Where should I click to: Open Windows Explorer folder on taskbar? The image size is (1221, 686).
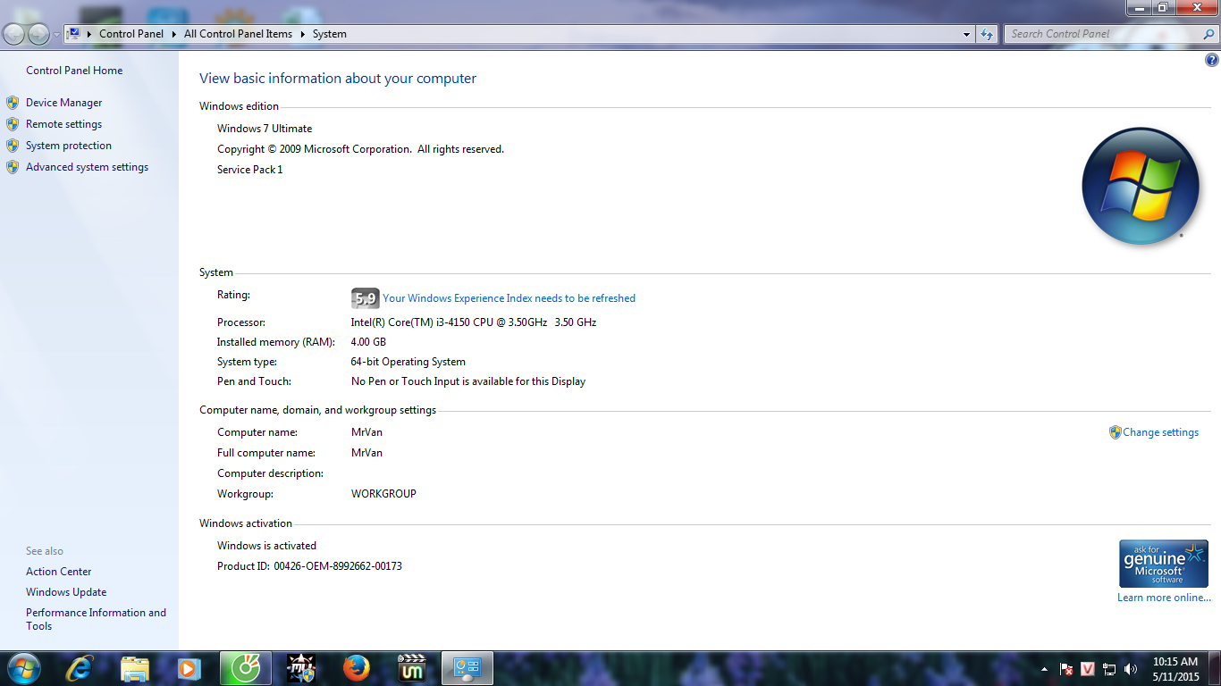click(135, 668)
